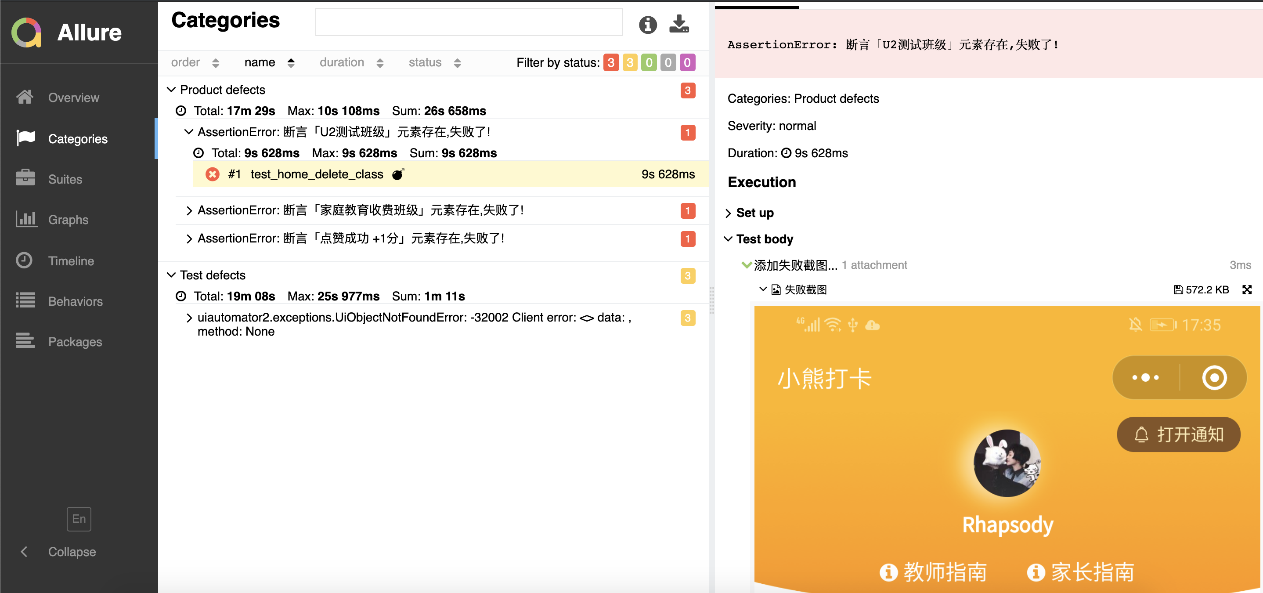Image resolution: width=1263 pixels, height=593 pixels.
Task: Collapse the Product defects category
Action: pyautogui.click(x=171, y=90)
